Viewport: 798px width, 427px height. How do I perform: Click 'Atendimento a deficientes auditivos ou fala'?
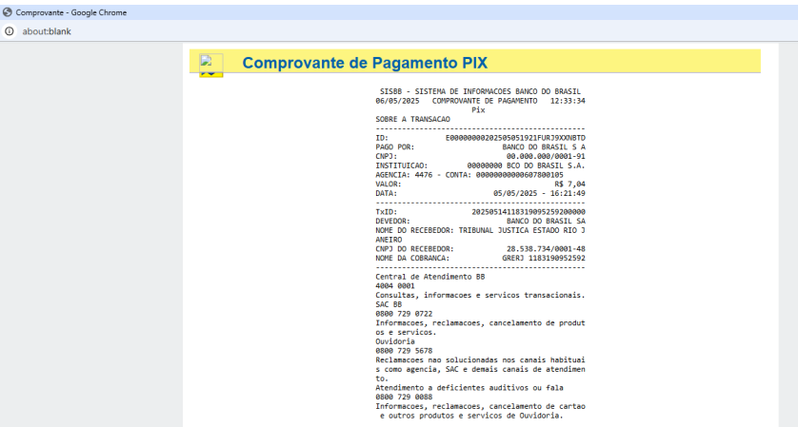[x=469, y=388]
